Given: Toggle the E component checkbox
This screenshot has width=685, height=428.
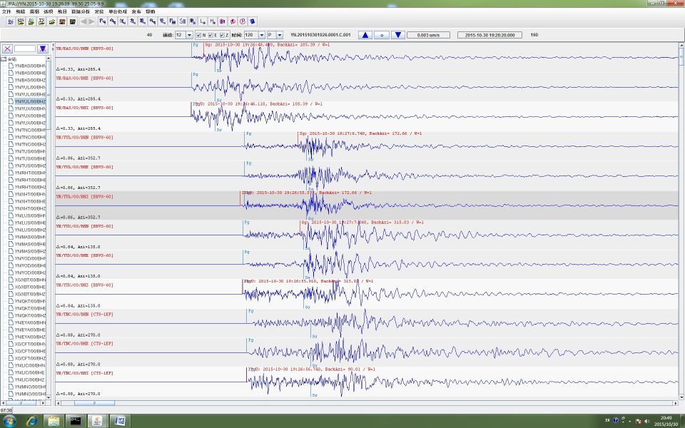Looking at the screenshot, I should [x=210, y=35].
